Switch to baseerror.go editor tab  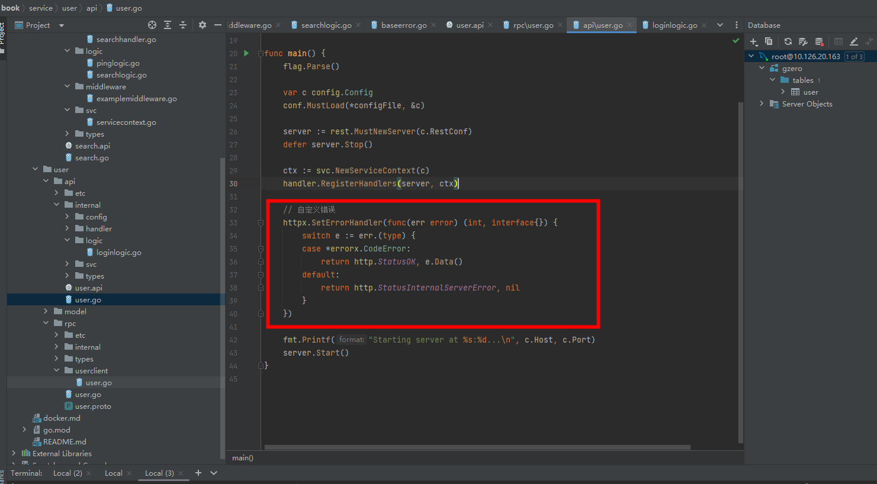click(404, 25)
